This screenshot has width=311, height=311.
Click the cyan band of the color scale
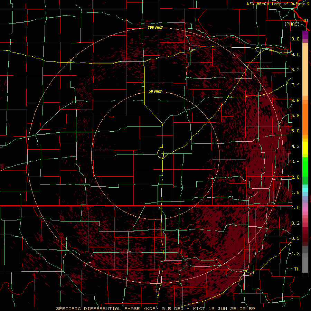(x=305, y=190)
